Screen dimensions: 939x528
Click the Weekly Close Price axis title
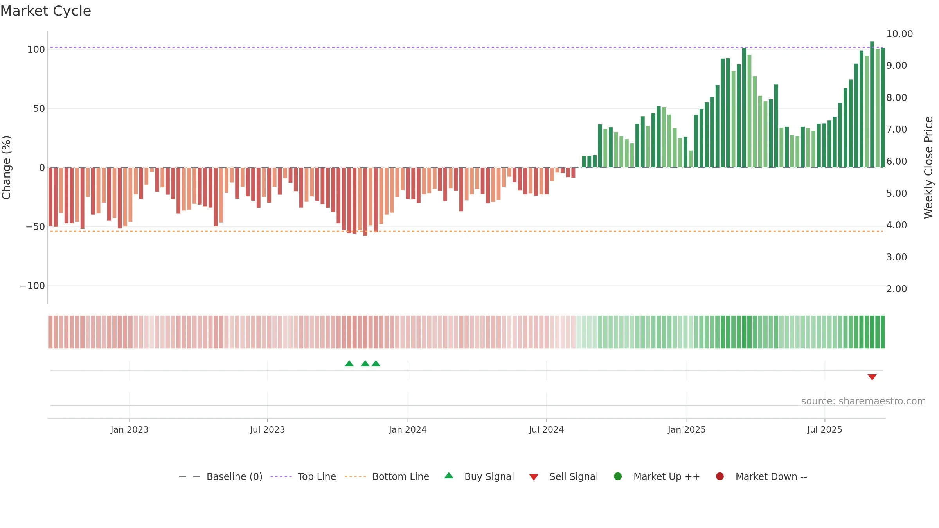[928, 167]
